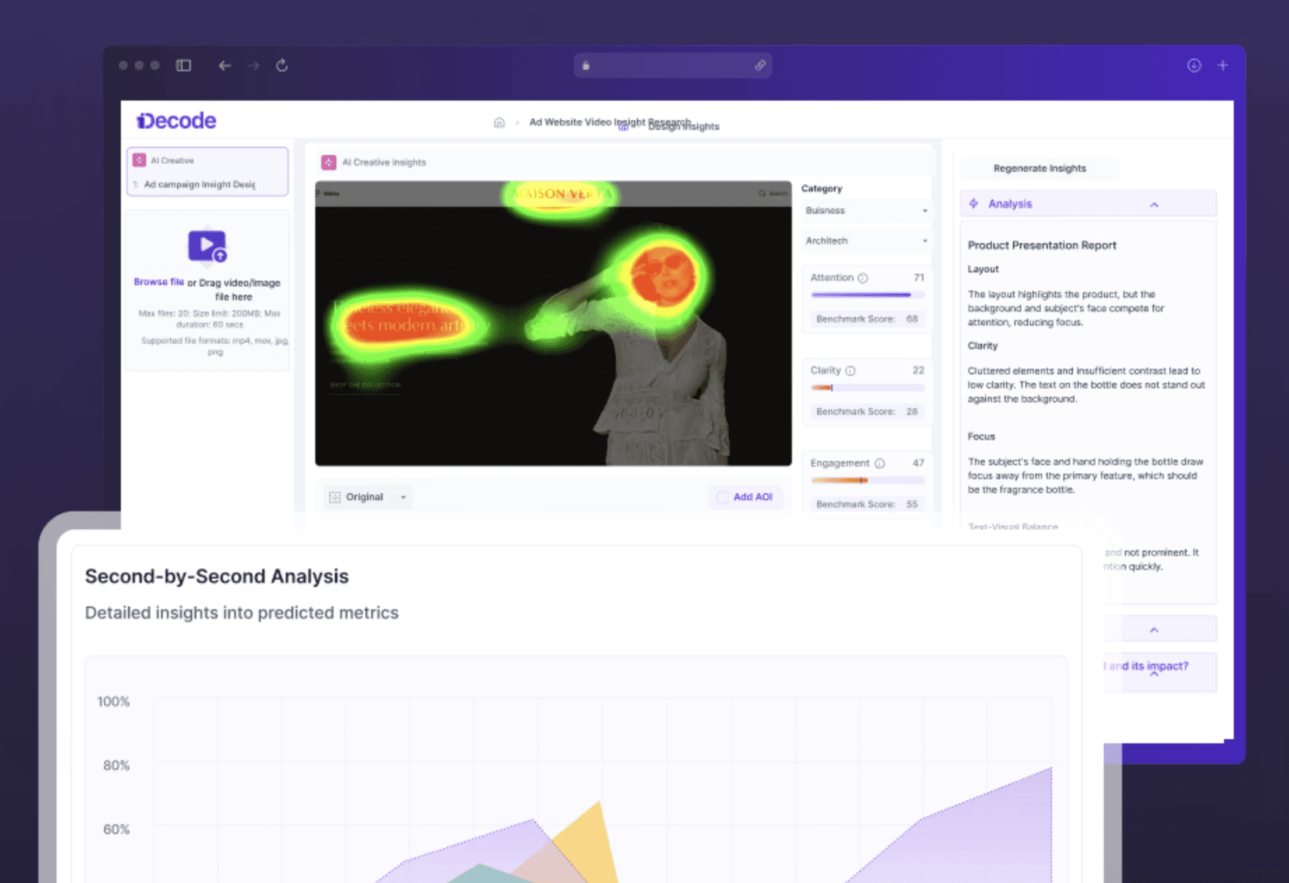Click the 60% chart axis label
This screenshot has height=883, width=1289.
point(116,830)
